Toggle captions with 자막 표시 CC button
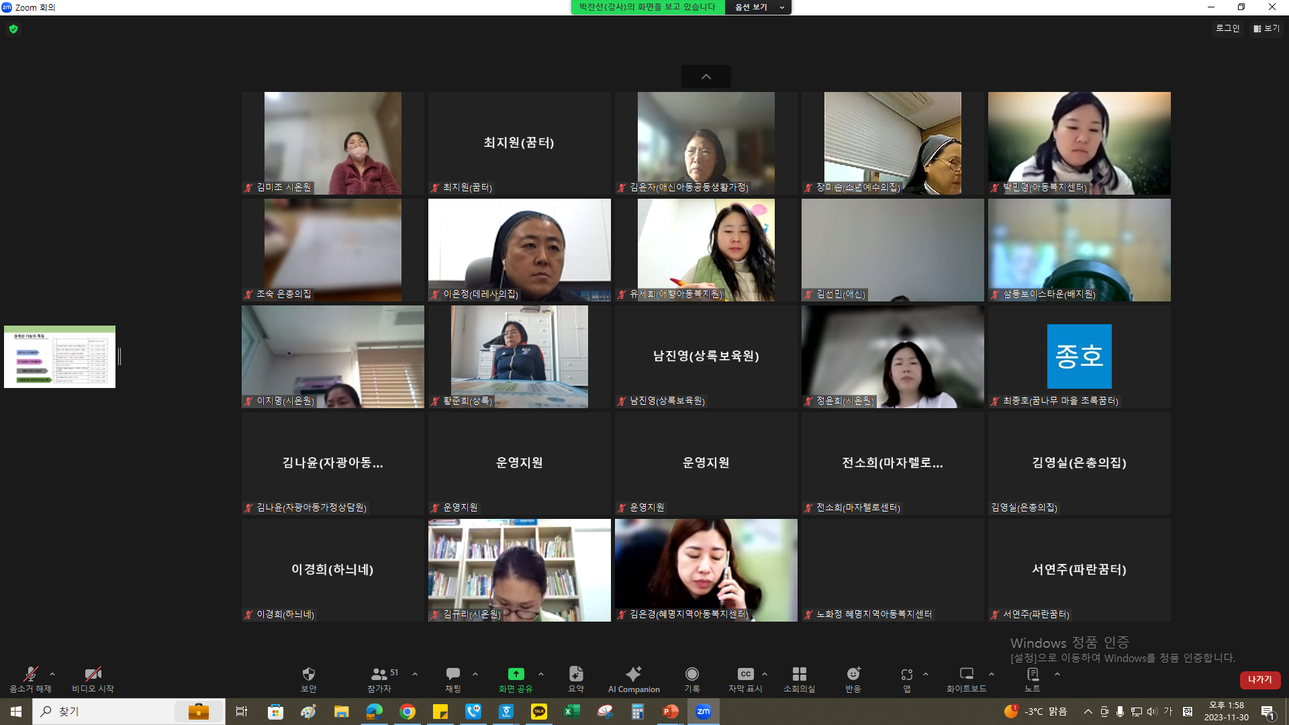The height and width of the screenshot is (725, 1289). pyautogui.click(x=745, y=674)
